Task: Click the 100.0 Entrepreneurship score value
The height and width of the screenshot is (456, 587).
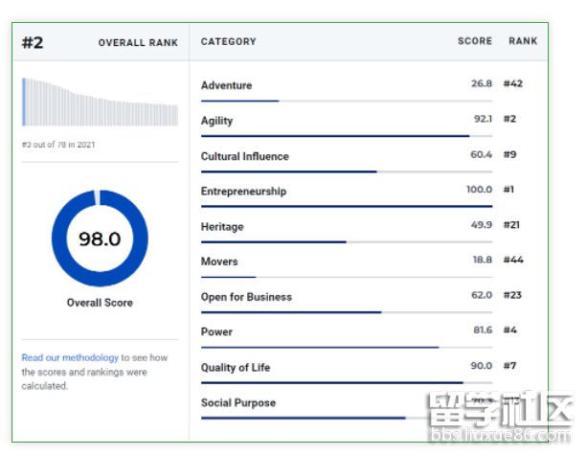Action: pyautogui.click(x=479, y=190)
